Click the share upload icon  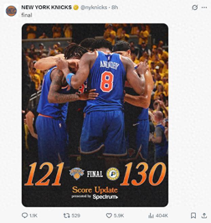[204, 215]
